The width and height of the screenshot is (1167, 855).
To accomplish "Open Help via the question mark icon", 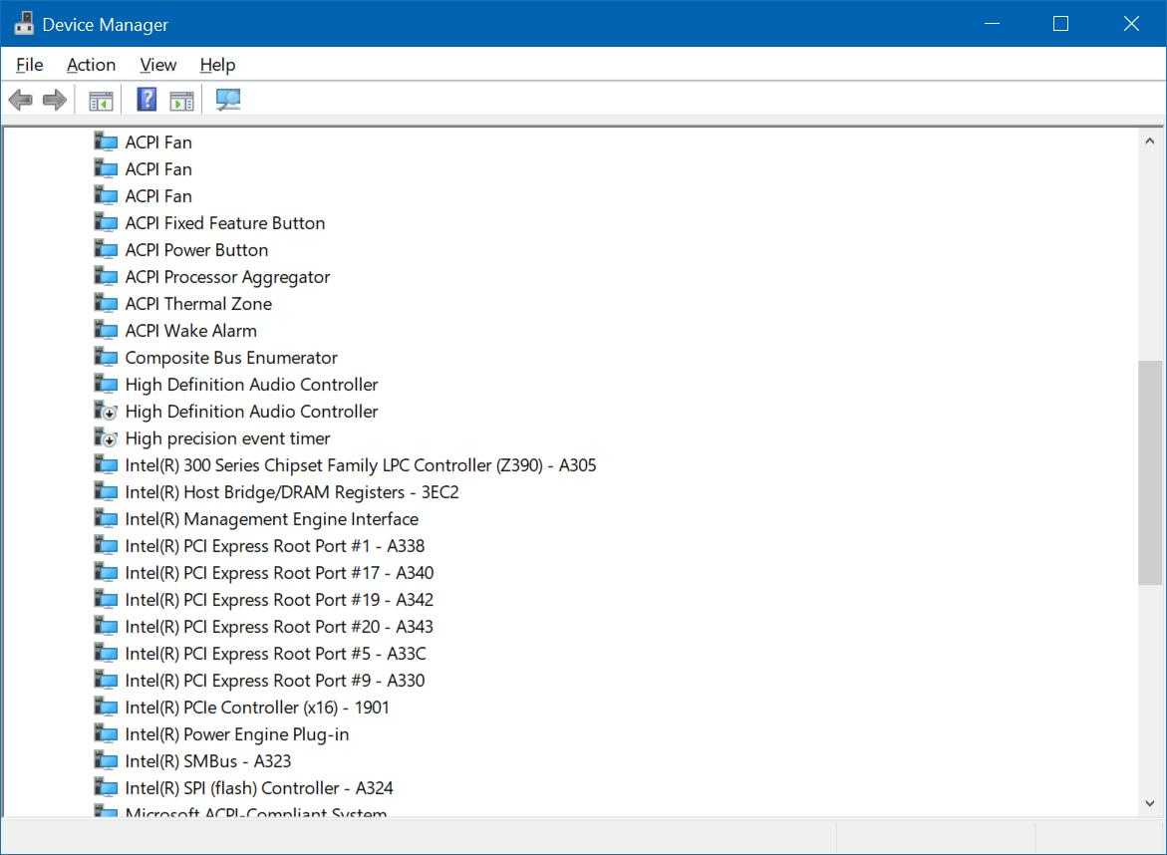I will tap(146, 100).
